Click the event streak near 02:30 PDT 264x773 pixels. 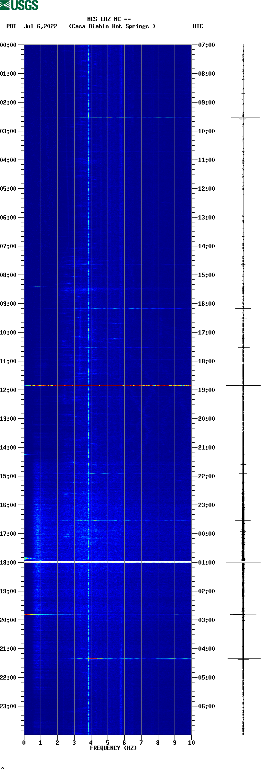[126, 117]
